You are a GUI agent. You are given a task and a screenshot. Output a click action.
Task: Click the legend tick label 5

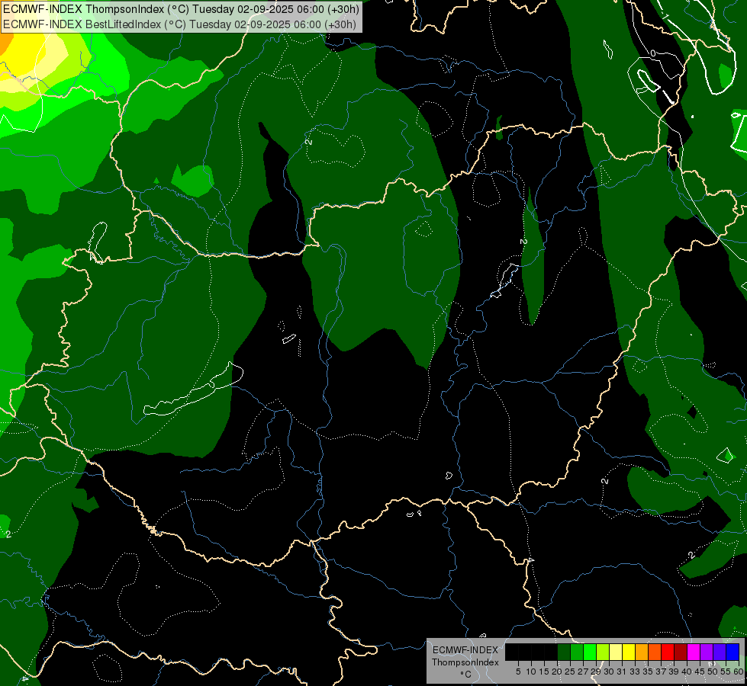(x=518, y=672)
